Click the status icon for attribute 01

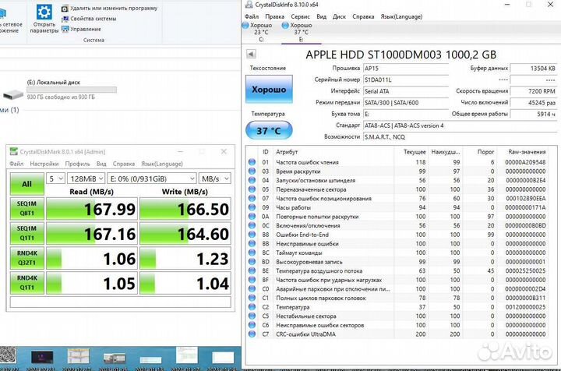tap(252, 162)
